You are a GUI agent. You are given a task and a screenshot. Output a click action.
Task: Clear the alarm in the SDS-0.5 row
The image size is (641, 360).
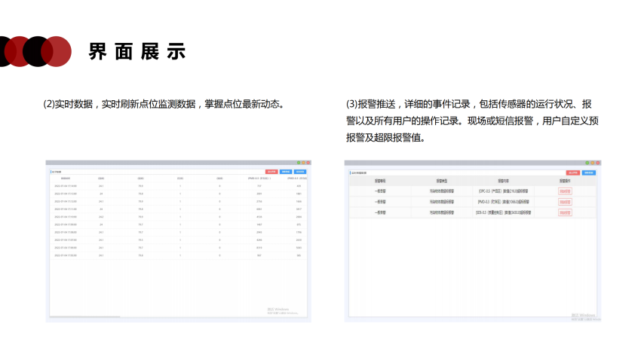[565, 212]
